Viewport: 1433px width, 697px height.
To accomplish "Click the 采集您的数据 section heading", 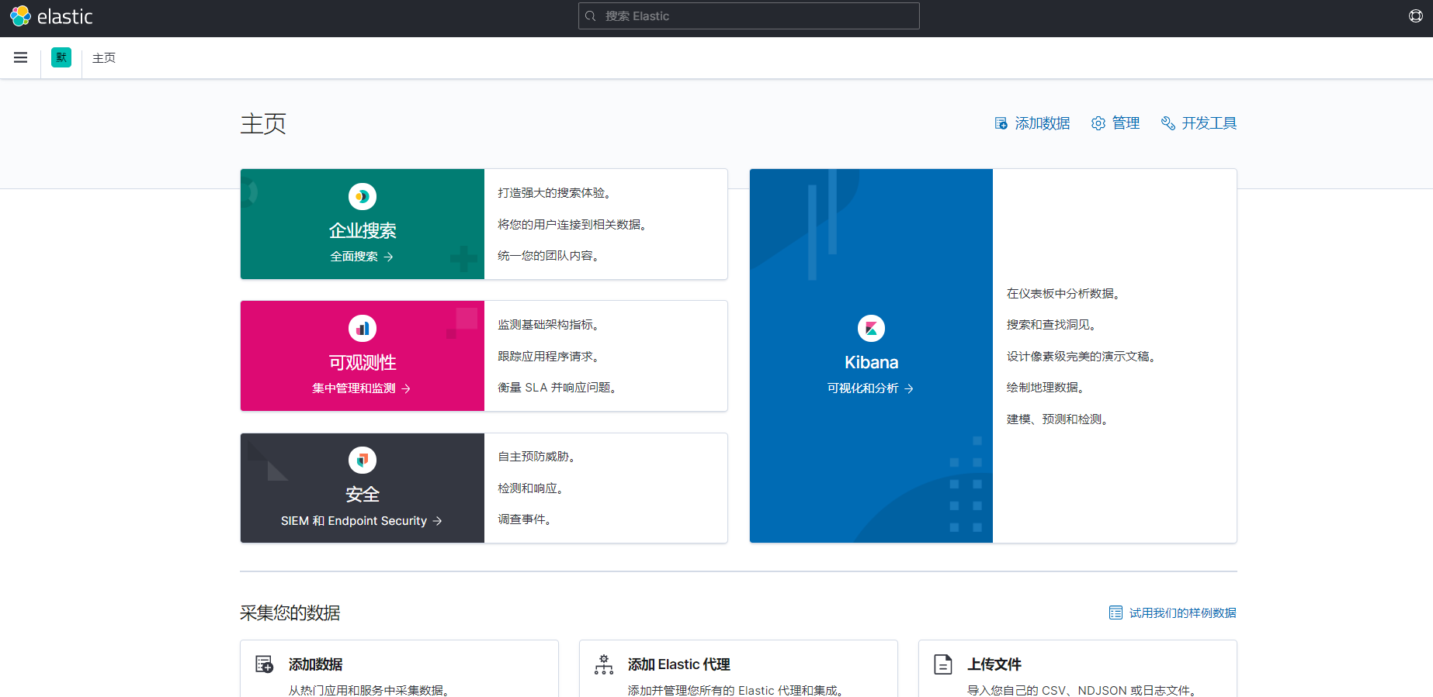I will [290, 613].
